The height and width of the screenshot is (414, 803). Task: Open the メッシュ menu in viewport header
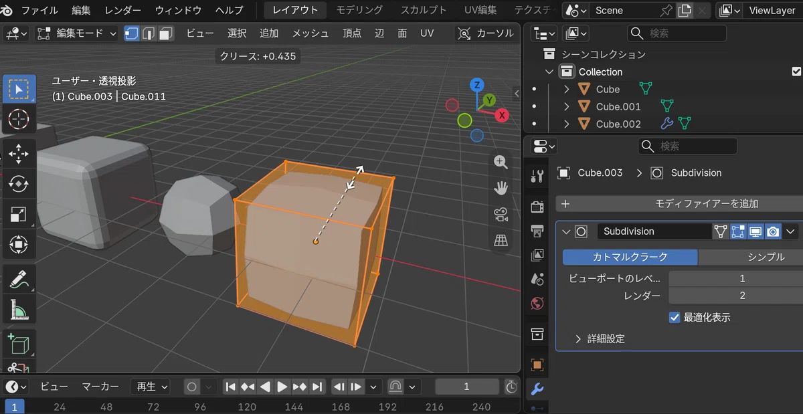click(x=310, y=33)
